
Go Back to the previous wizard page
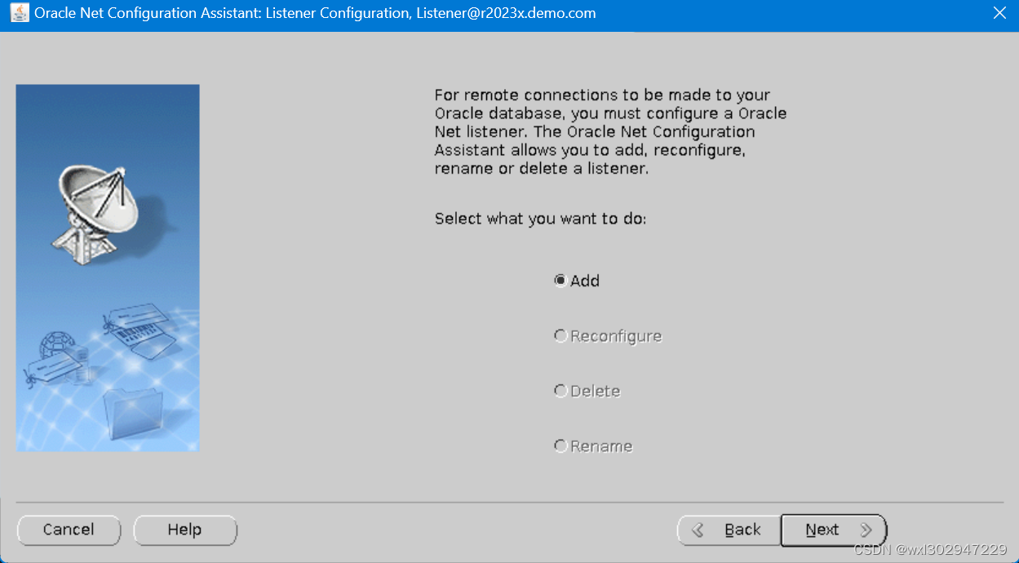(729, 530)
